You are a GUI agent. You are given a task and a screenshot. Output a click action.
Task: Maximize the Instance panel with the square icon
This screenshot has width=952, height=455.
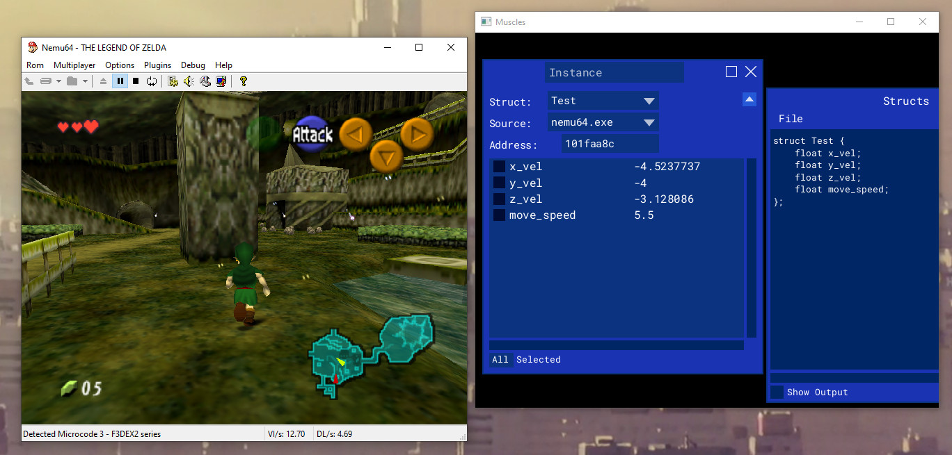pos(731,72)
